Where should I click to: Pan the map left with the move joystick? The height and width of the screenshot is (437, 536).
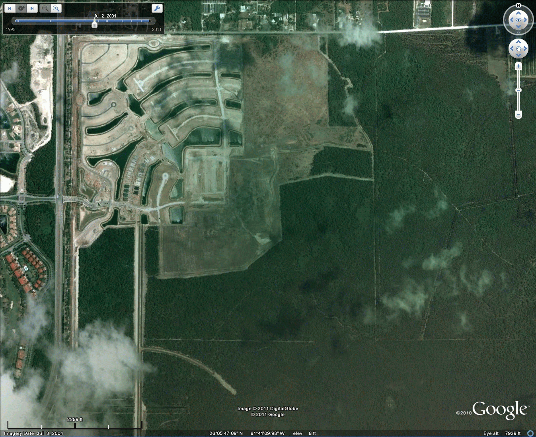tap(512, 49)
